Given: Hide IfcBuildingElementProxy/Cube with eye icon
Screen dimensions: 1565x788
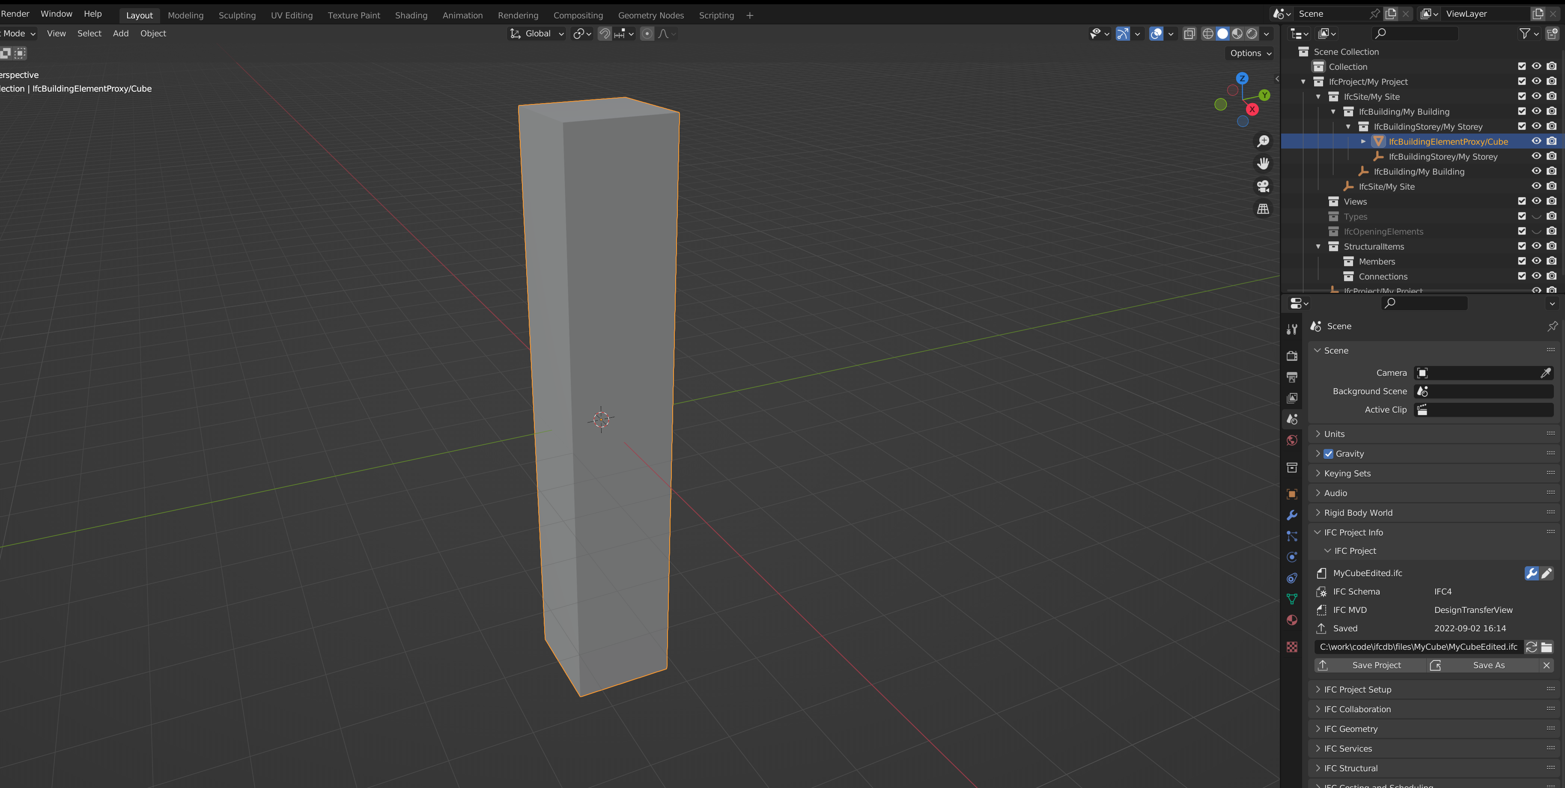Looking at the screenshot, I should click(1536, 141).
